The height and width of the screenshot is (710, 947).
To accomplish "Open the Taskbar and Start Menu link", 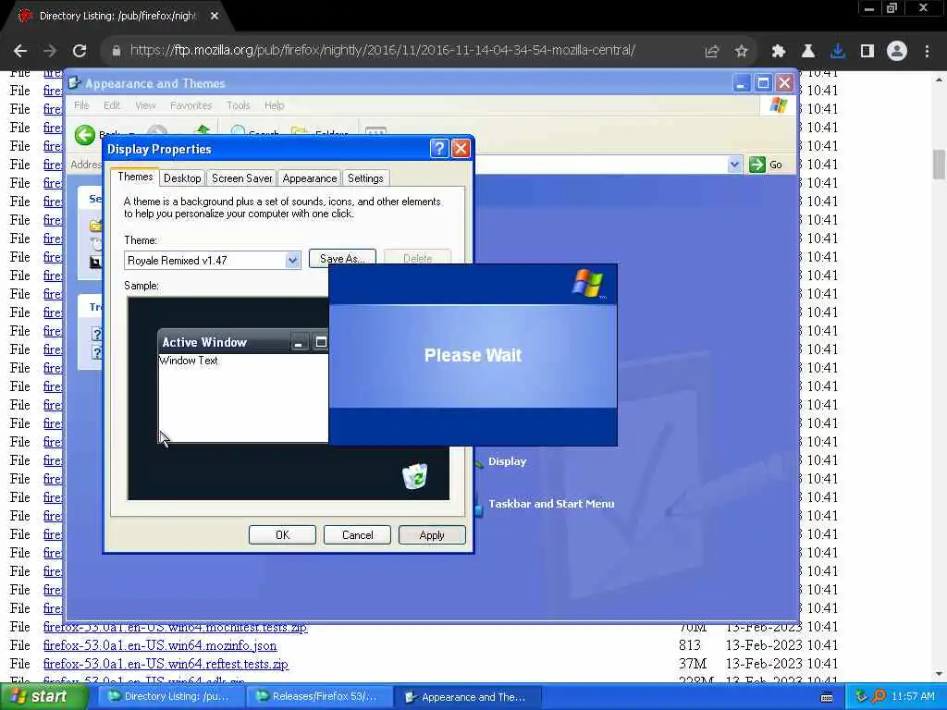I will click(x=551, y=504).
